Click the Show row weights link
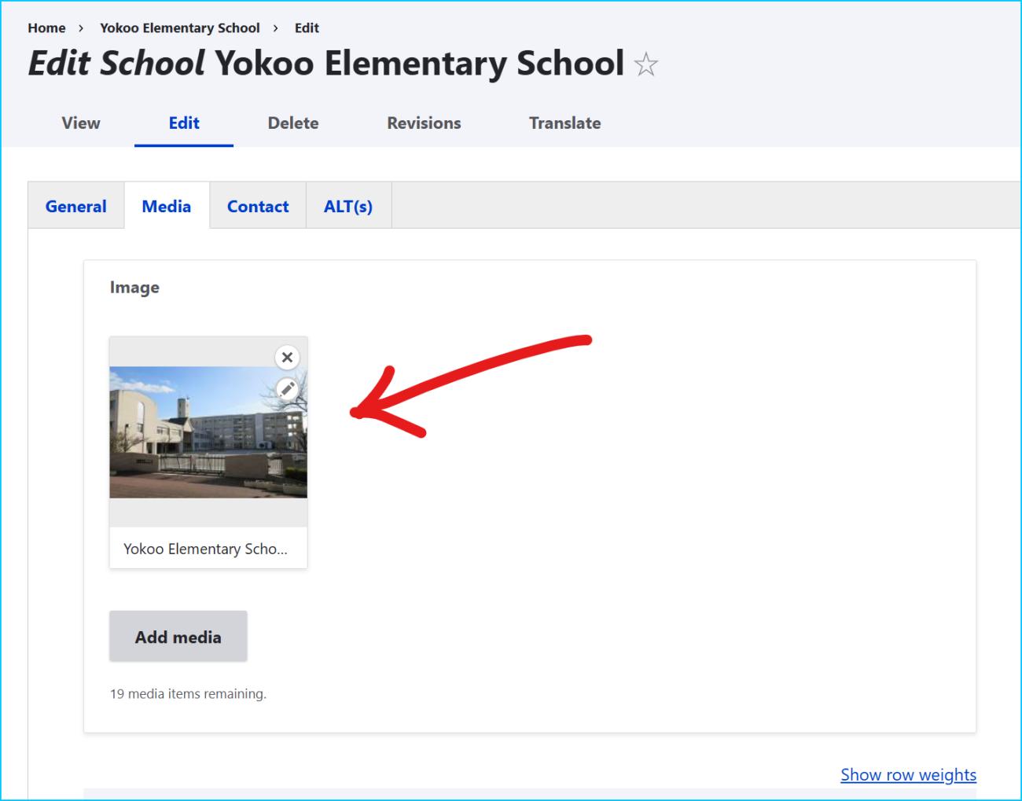 (908, 775)
